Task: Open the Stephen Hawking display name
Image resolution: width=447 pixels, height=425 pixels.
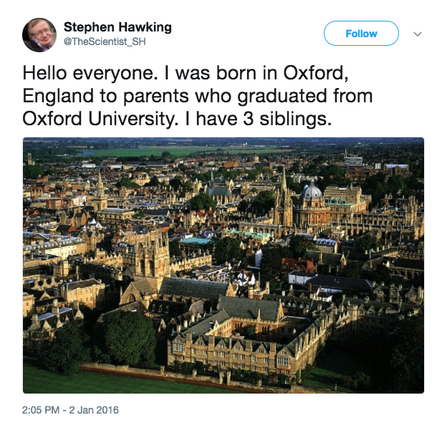Action: click(117, 27)
